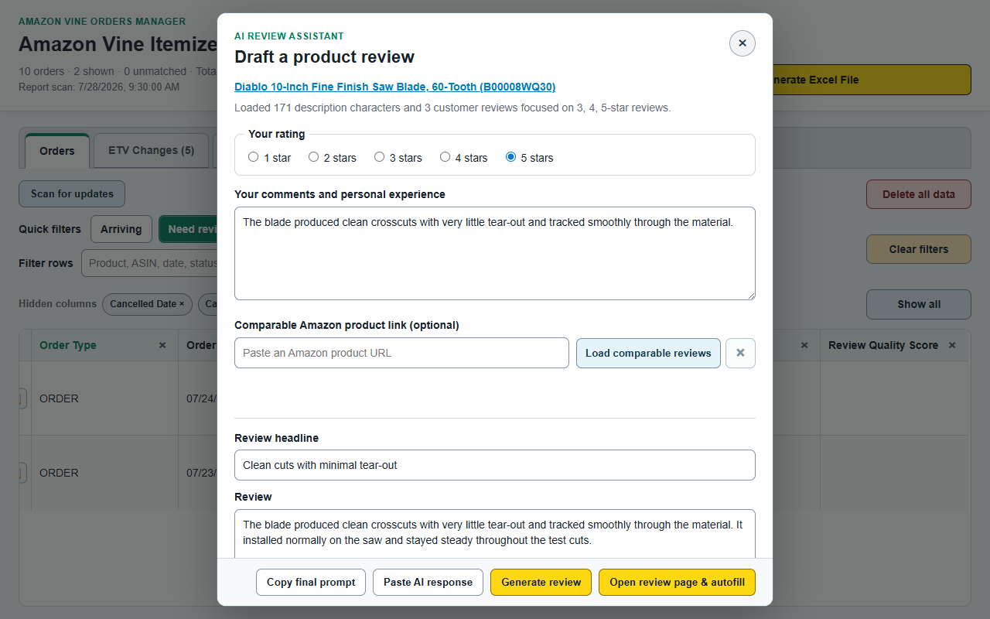The height and width of the screenshot is (619, 990).
Task: Switch to the Orders tab
Action: point(57,151)
